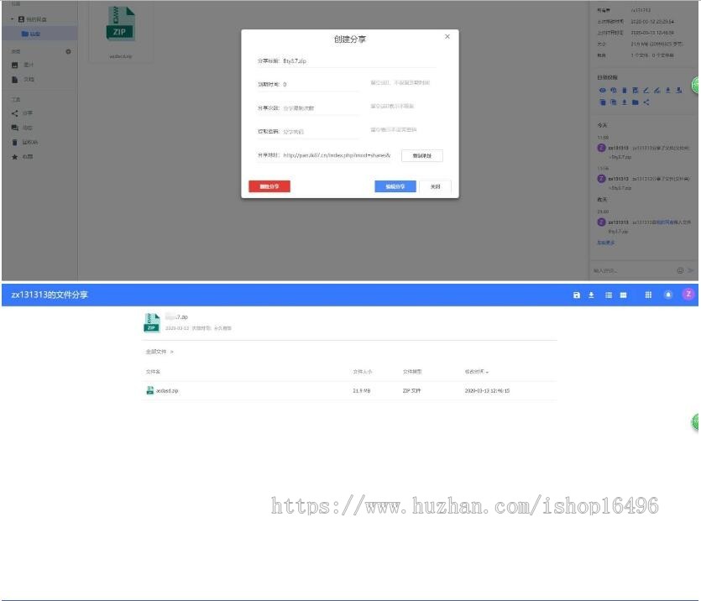The height and width of the screenshot is (601, 701).
Task: Toggle the preview permission in 目录权限 panel
Action: click(603, 90)
